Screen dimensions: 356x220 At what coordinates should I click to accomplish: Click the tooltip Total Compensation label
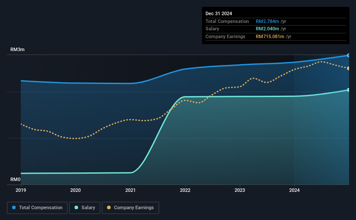pos(227,21)
